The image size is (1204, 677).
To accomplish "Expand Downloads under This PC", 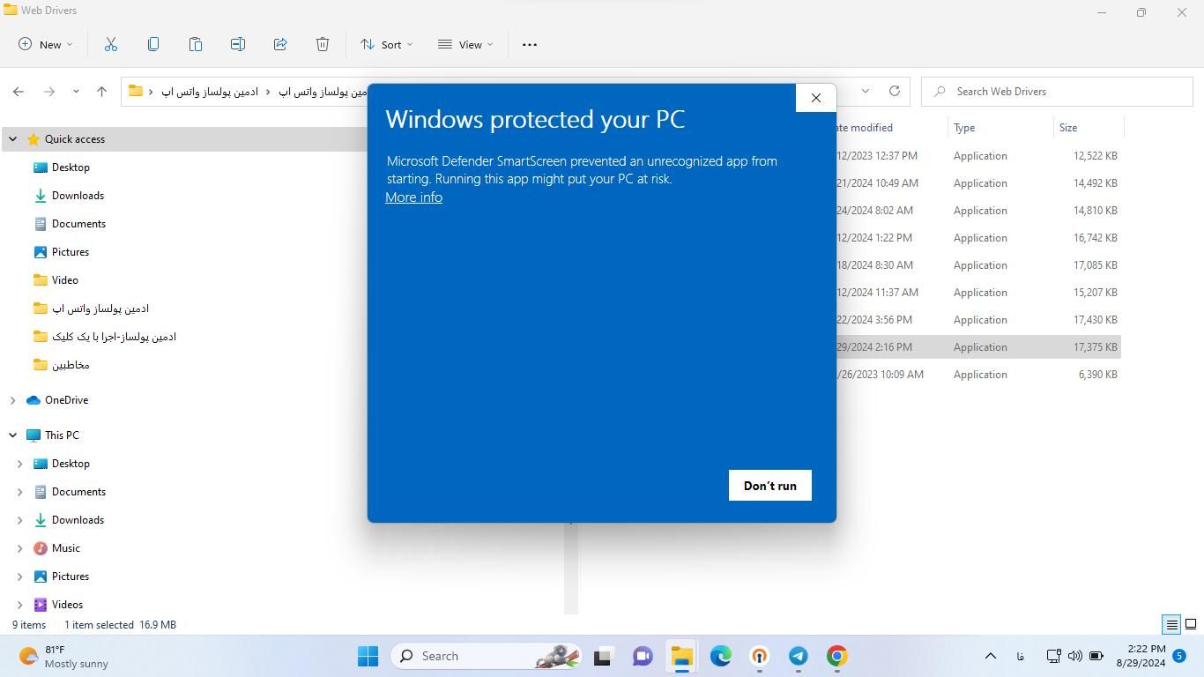I will pyautogui.click(x=19, y=520).
